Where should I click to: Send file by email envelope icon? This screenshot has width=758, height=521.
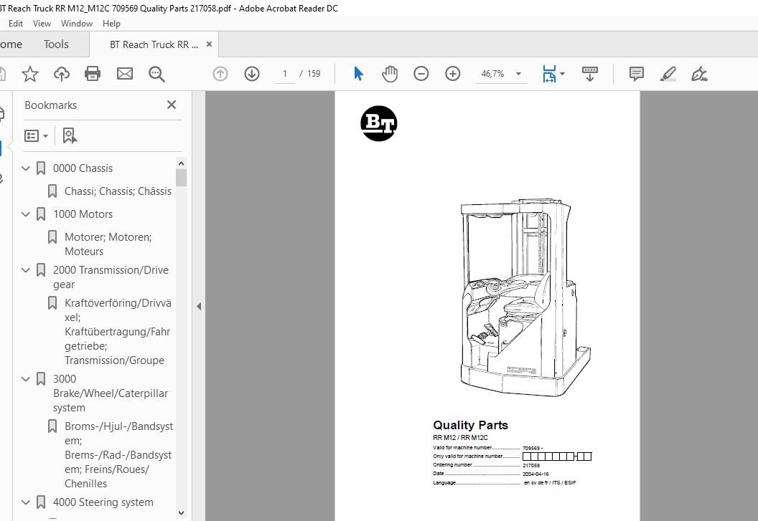click(125, 74)
